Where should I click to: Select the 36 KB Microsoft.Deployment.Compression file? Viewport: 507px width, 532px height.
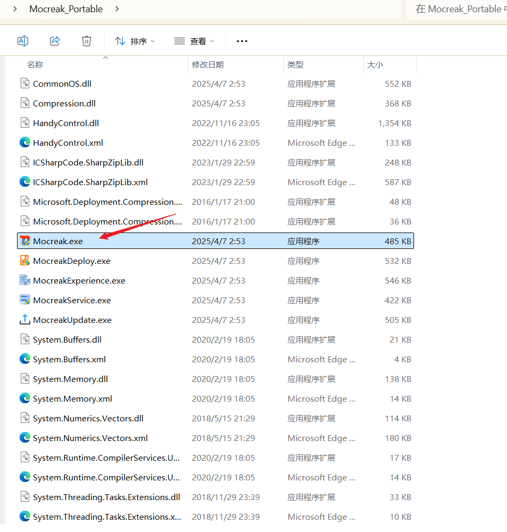pyautogui.click(x=107, y=221)
